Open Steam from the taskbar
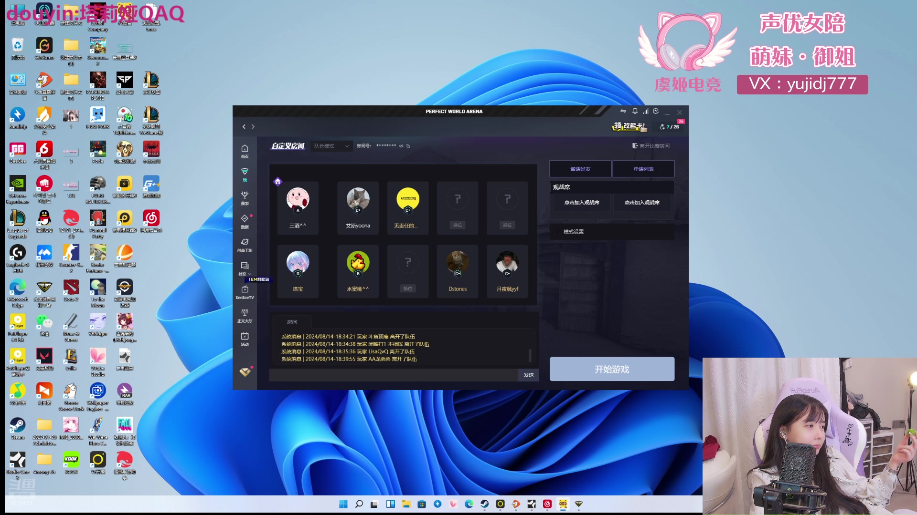The height and width of the screenshot is (515, 917). (484, 504)
